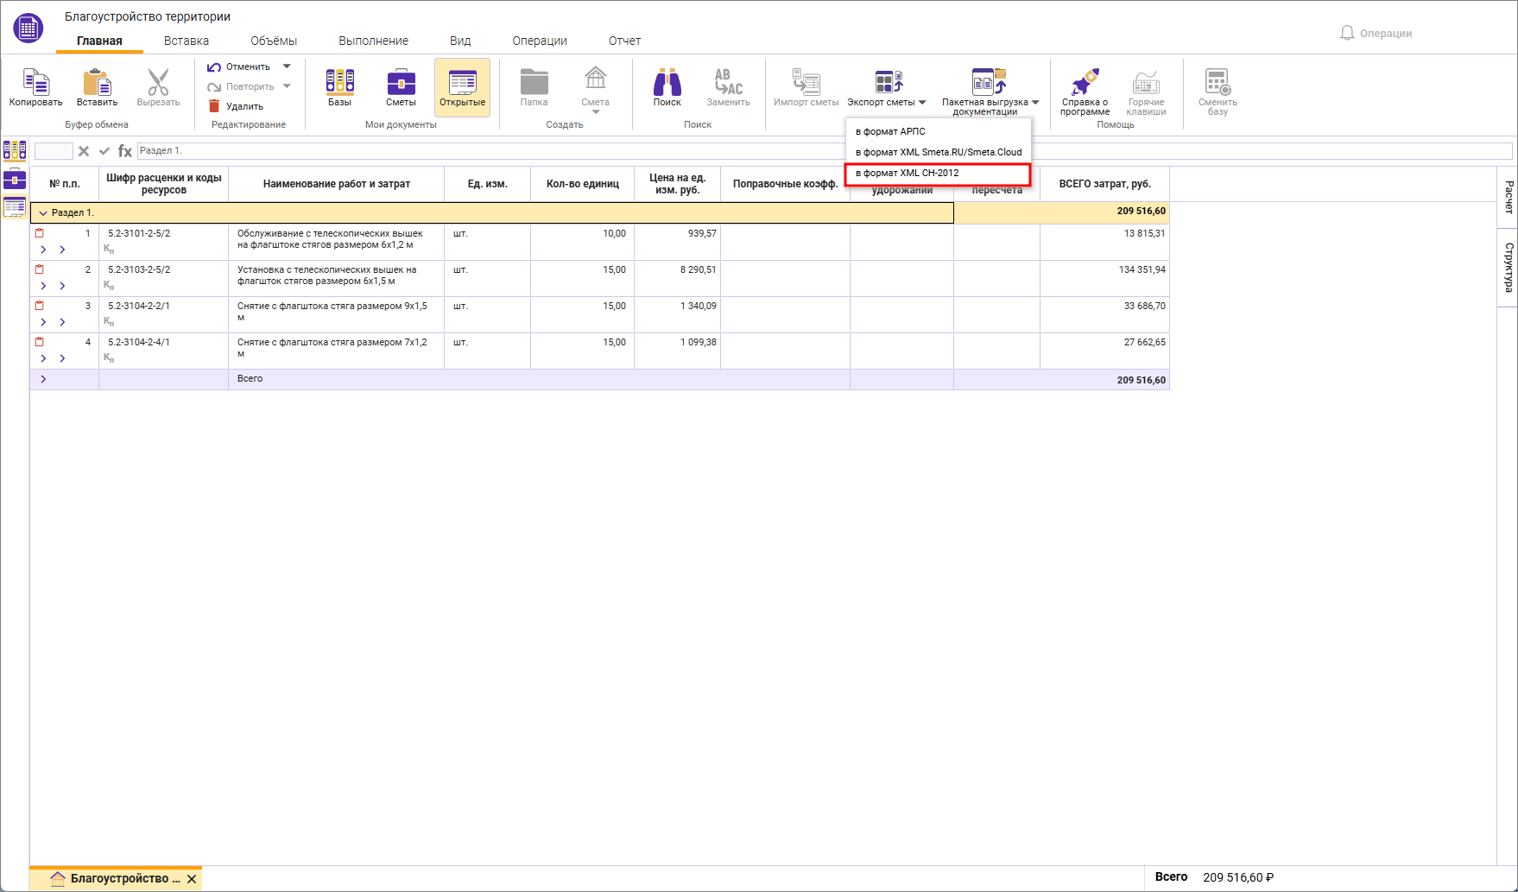Open the Операции notifications bell

click(1347, 33)
